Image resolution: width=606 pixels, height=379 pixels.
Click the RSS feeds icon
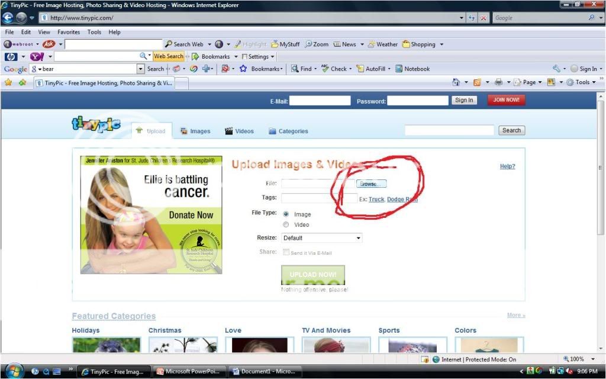point(477,82)
